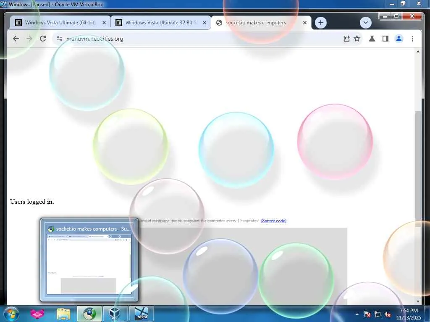
Task: Click the muted volume tray icon
Action: coord(388,314)
